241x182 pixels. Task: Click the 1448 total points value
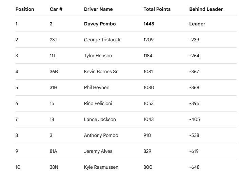(x=149, y=24)
